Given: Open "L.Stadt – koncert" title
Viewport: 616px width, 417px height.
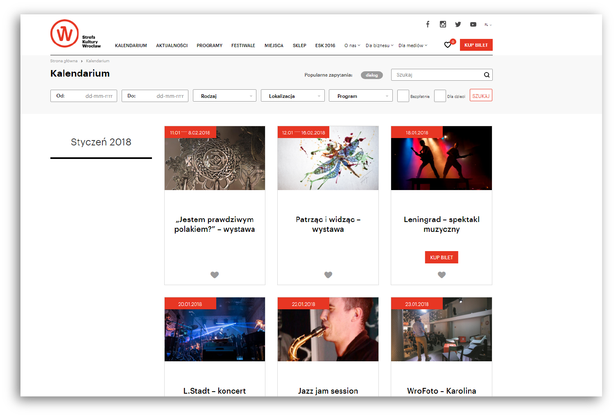Looking at the screenshot, I should point(215,391).
